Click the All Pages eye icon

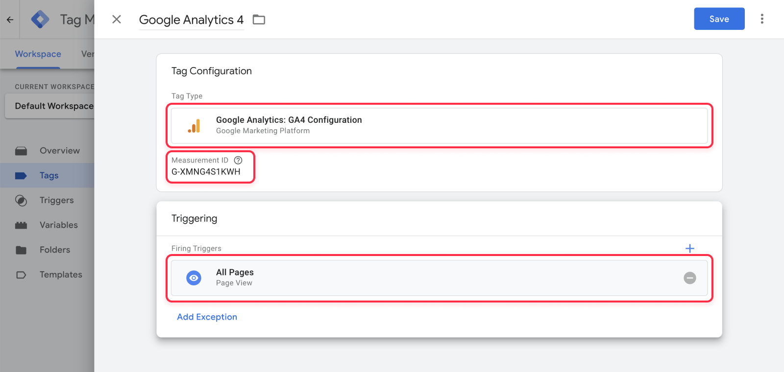pos(194,278)
